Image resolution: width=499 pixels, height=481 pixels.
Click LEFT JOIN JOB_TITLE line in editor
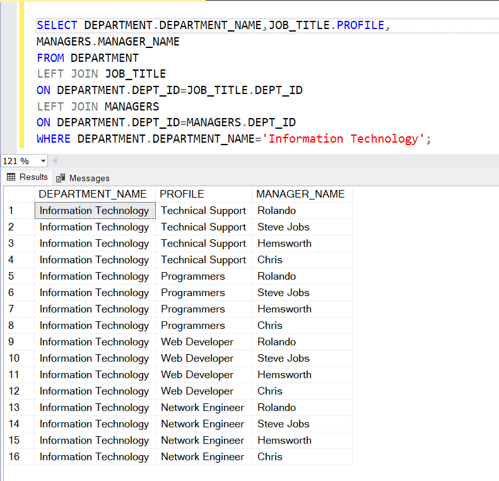tap(101, 74)
